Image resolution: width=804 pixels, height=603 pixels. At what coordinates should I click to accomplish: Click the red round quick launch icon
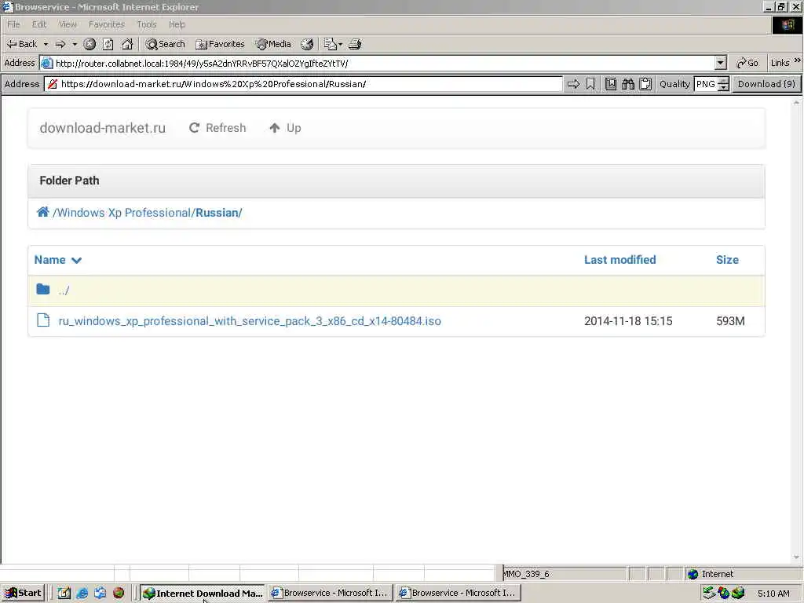[119, 593]
